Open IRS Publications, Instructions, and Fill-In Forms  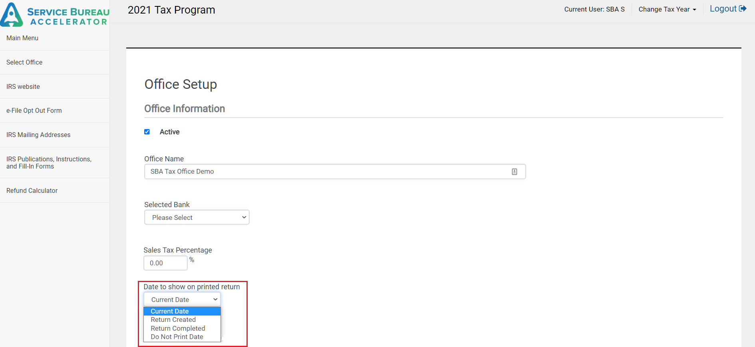49,163
